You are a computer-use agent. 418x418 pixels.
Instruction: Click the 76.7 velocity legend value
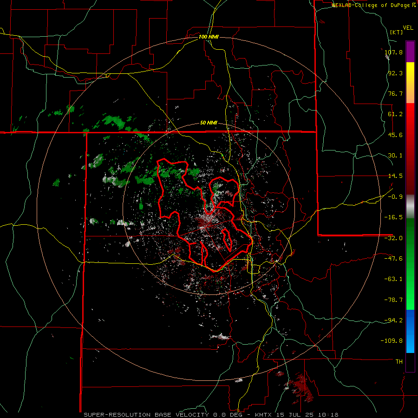[395, 93]
